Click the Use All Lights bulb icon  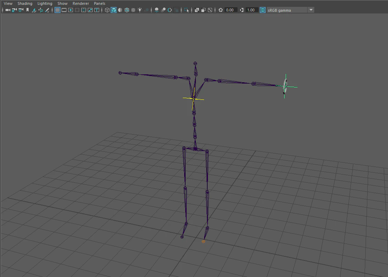point(140,10)
